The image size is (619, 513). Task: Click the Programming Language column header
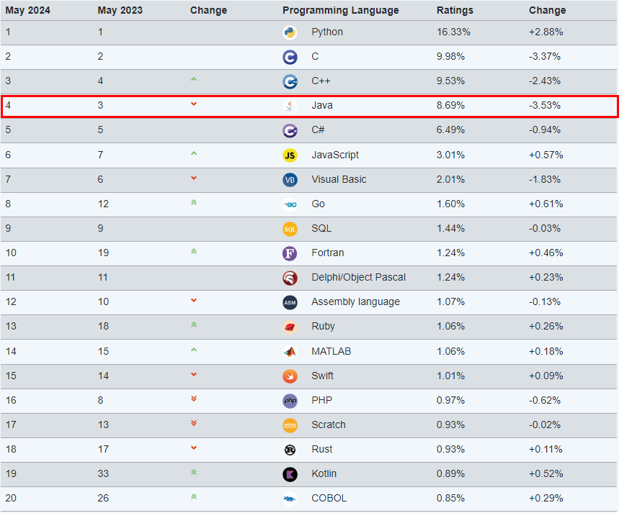[340, 10]
